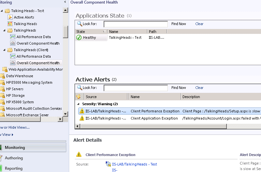The image size is (261, 172).
Task: Click Find Now in Applications State
Action: click(179, 24)
